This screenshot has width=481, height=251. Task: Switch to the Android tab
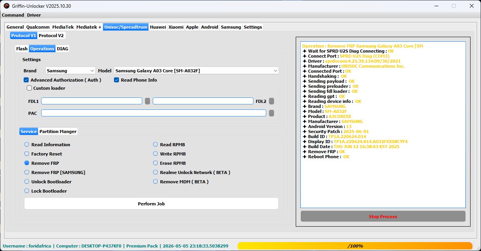tap(210, 27)
